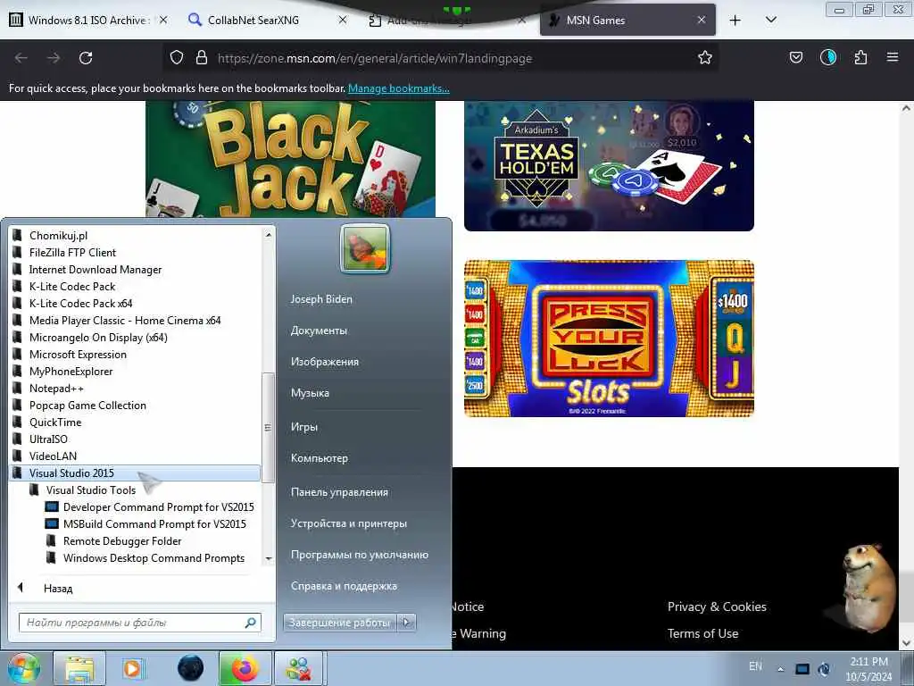Switch to Windows 8.1 ISO Archive tab
Screen dimensions: 914x686
click(x=87, y=21)
